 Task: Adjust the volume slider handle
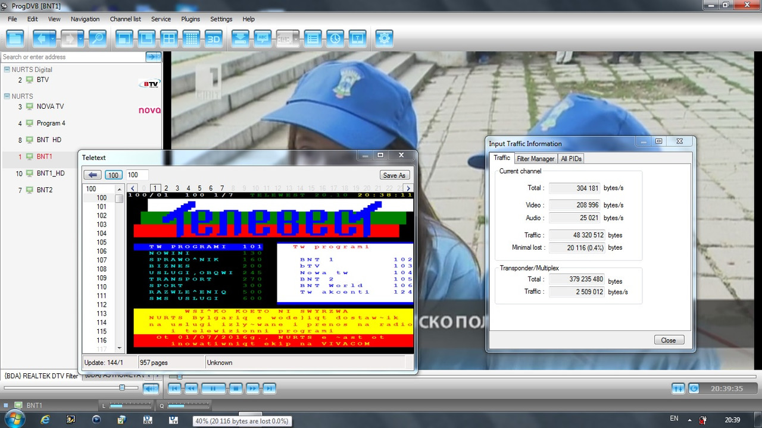pyautogui.click(x=122, y=388)
